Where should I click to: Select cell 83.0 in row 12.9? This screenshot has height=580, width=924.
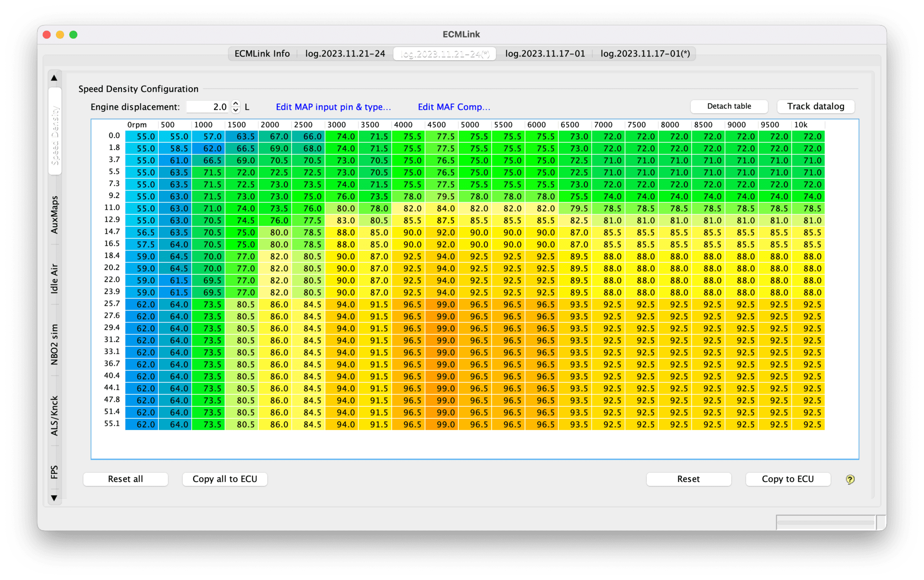pyautogui.click(x=342, y=220)
